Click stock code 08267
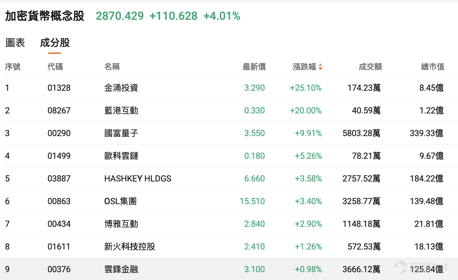 [x=59, y=111]
